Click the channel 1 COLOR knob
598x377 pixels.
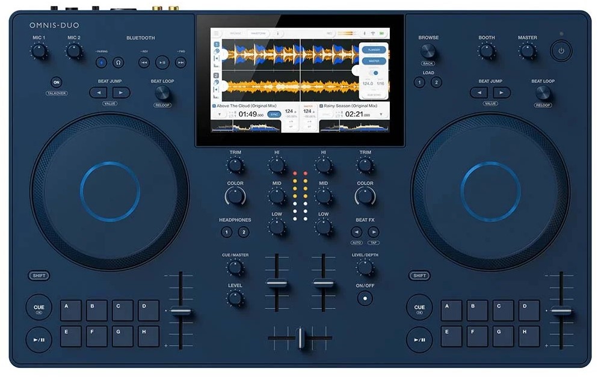(235, 196)
